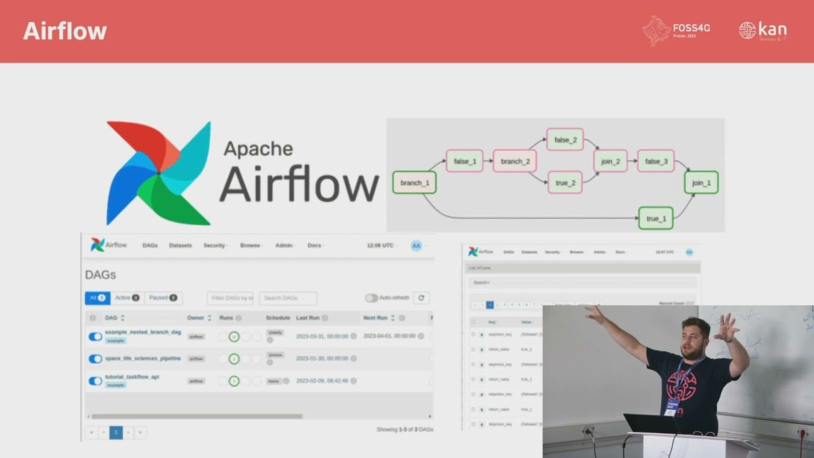Click info icon under the @daily schedule badge

click(270, 340)
